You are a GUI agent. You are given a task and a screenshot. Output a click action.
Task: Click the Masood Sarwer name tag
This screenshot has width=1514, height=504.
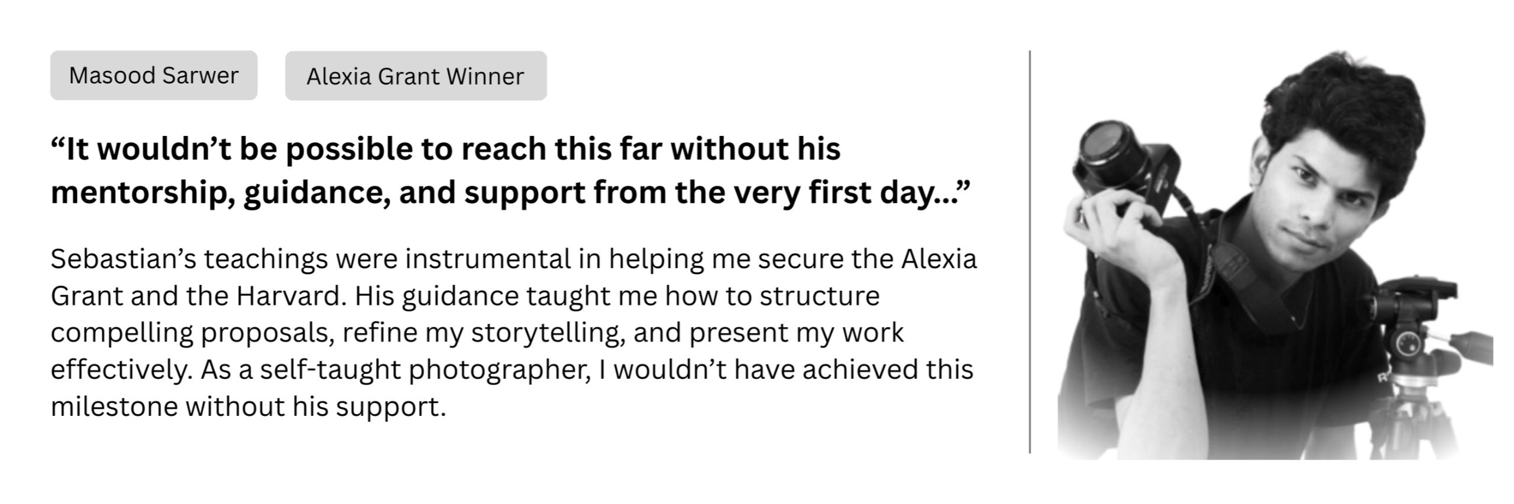point(153,76)
